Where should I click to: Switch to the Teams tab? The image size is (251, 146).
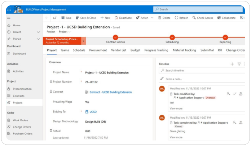[x=65, y=50]
